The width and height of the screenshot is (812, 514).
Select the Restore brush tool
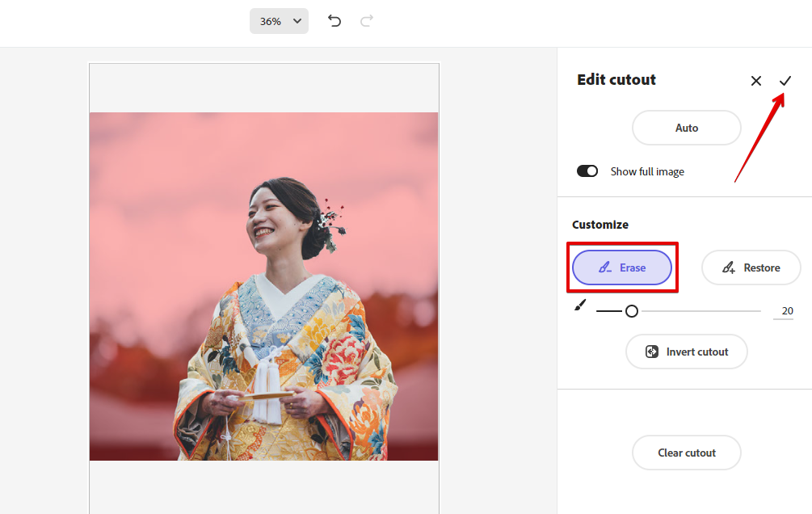(751, 268)
